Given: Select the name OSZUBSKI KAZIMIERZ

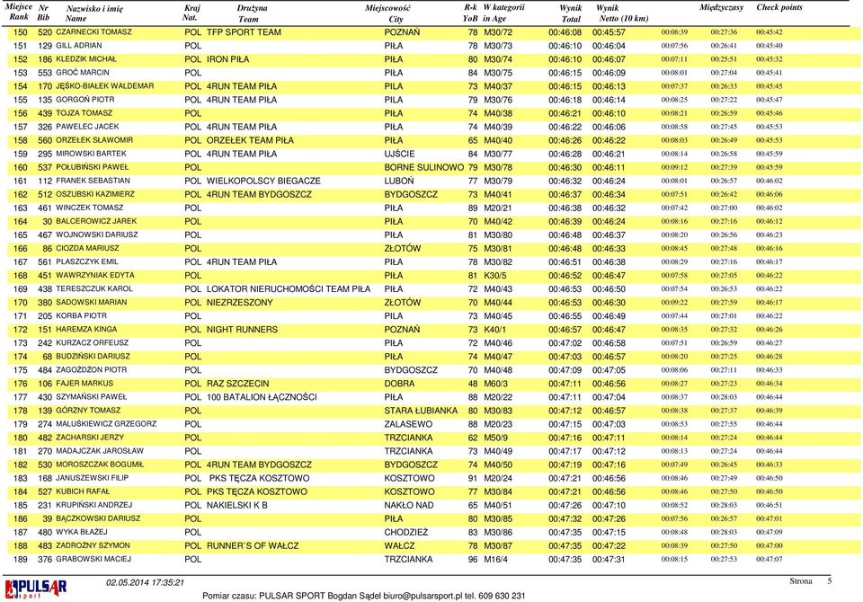Looking at the screenshot, I should [94, 194].
